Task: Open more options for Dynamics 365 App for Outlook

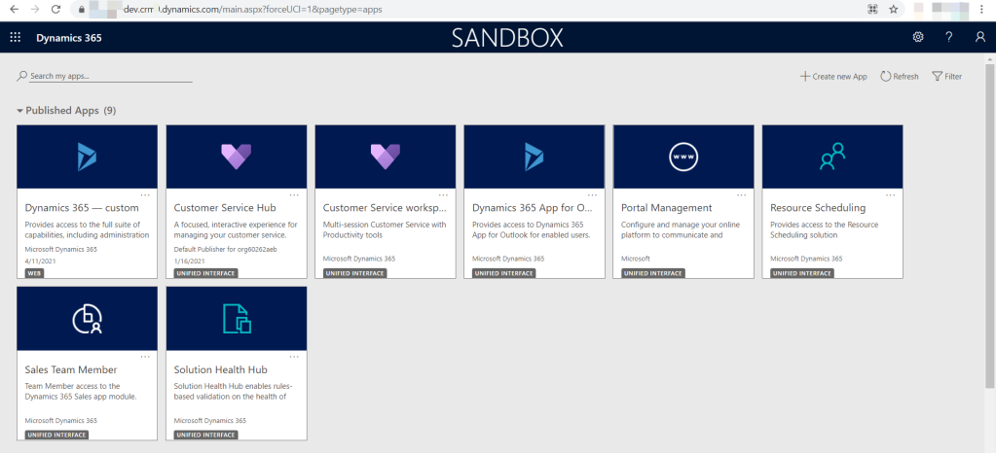Action: point(593,194)
